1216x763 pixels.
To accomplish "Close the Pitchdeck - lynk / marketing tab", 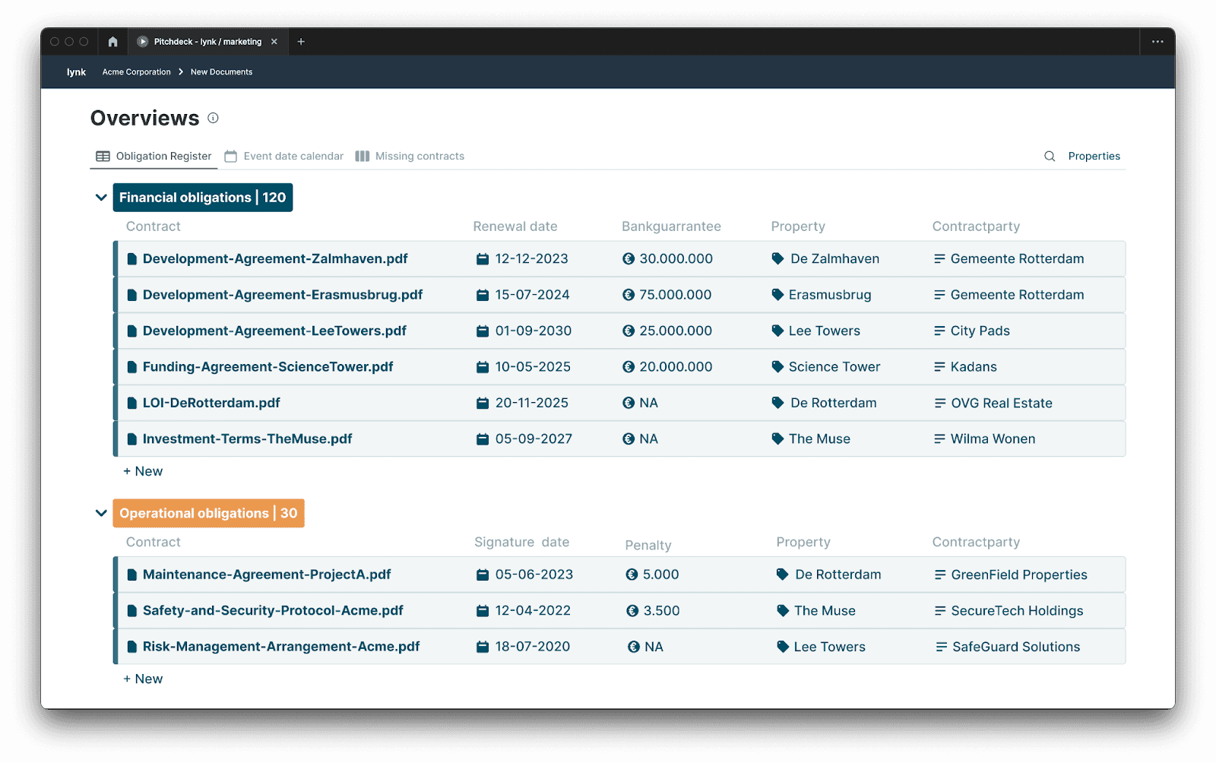I will point(274,42).
